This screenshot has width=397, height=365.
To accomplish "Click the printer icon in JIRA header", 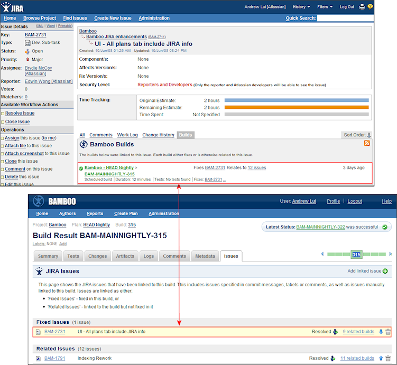I will [x=362, y=7].
